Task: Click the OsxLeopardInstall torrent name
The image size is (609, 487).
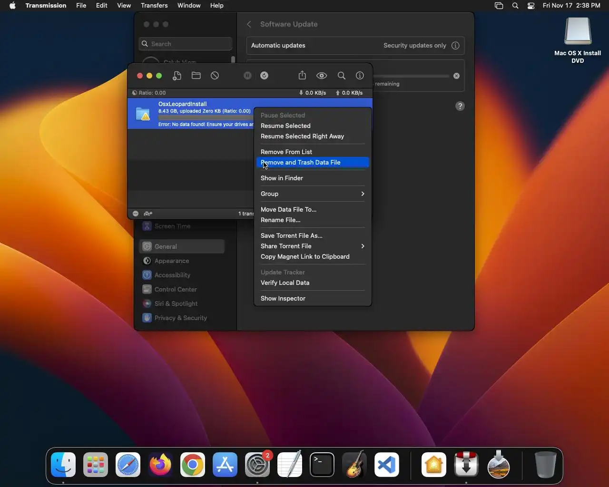Action: [x=182, y=104]
